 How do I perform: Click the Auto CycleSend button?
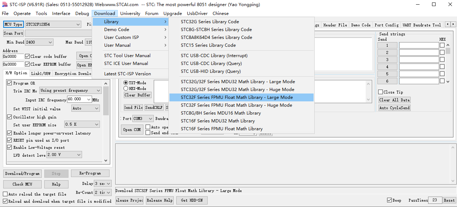394,108
